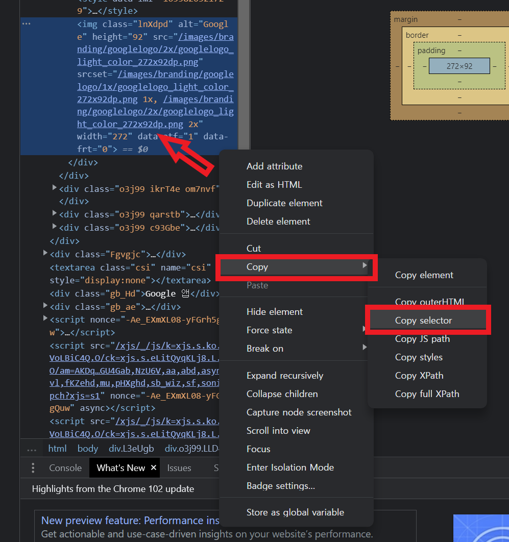Choose Copy styles
Screen dimensions: 509x542
(x=419, y=357)
